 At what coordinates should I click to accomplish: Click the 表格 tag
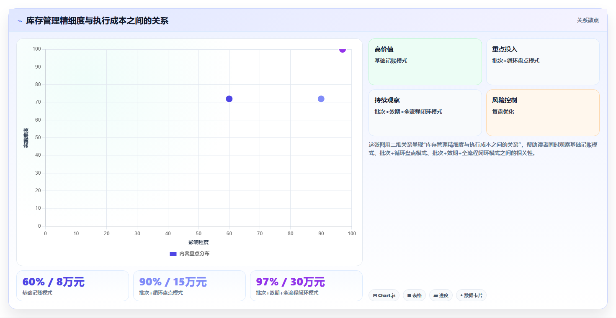[414, 295]
